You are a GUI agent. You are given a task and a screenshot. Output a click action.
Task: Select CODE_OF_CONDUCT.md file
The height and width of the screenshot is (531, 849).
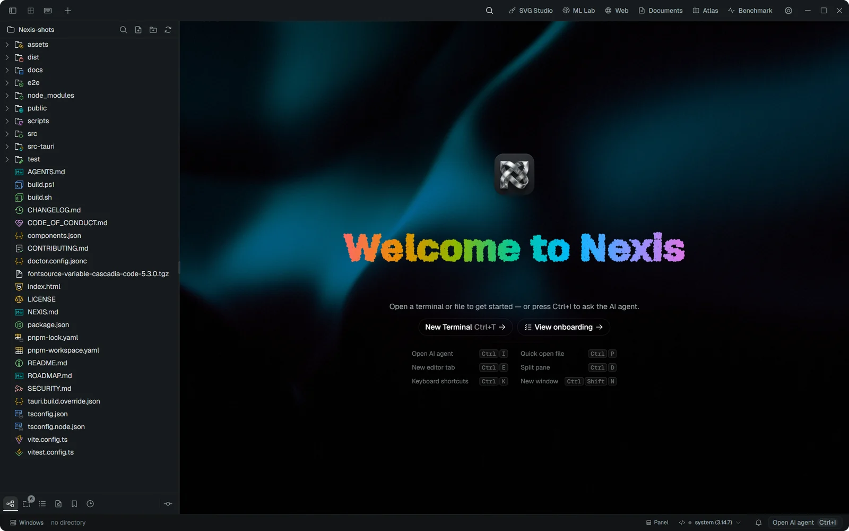[89, 223]
